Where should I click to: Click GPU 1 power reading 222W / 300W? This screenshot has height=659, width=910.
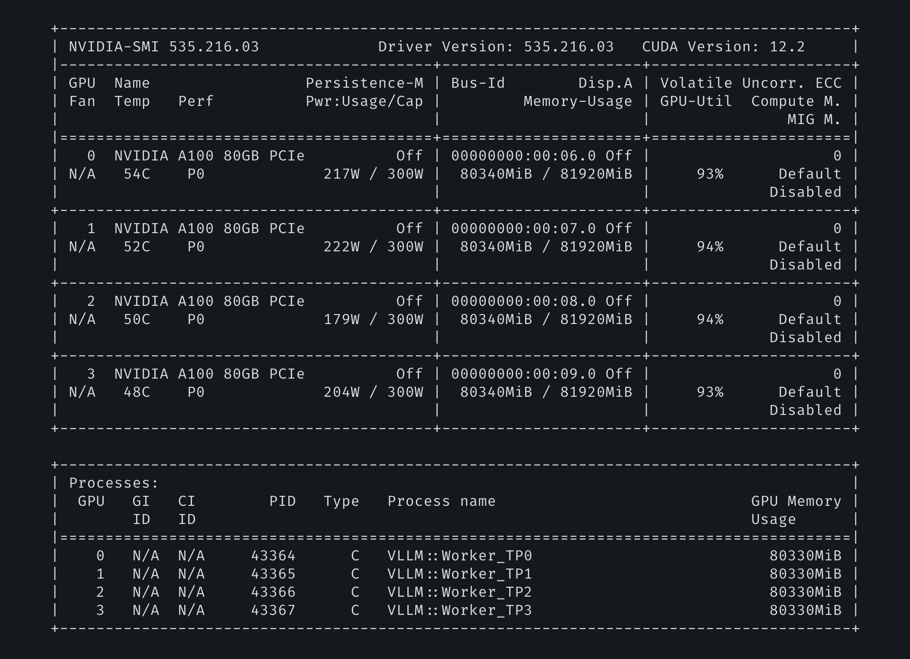point(373,247)
